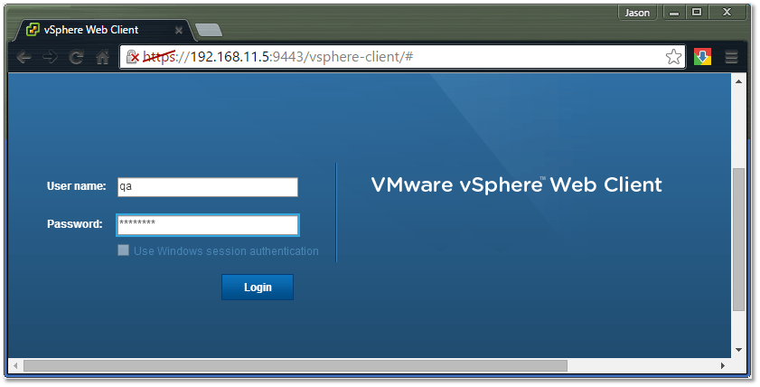
Task: Go to the browser home page icon
Action: [x=102, y=58]
